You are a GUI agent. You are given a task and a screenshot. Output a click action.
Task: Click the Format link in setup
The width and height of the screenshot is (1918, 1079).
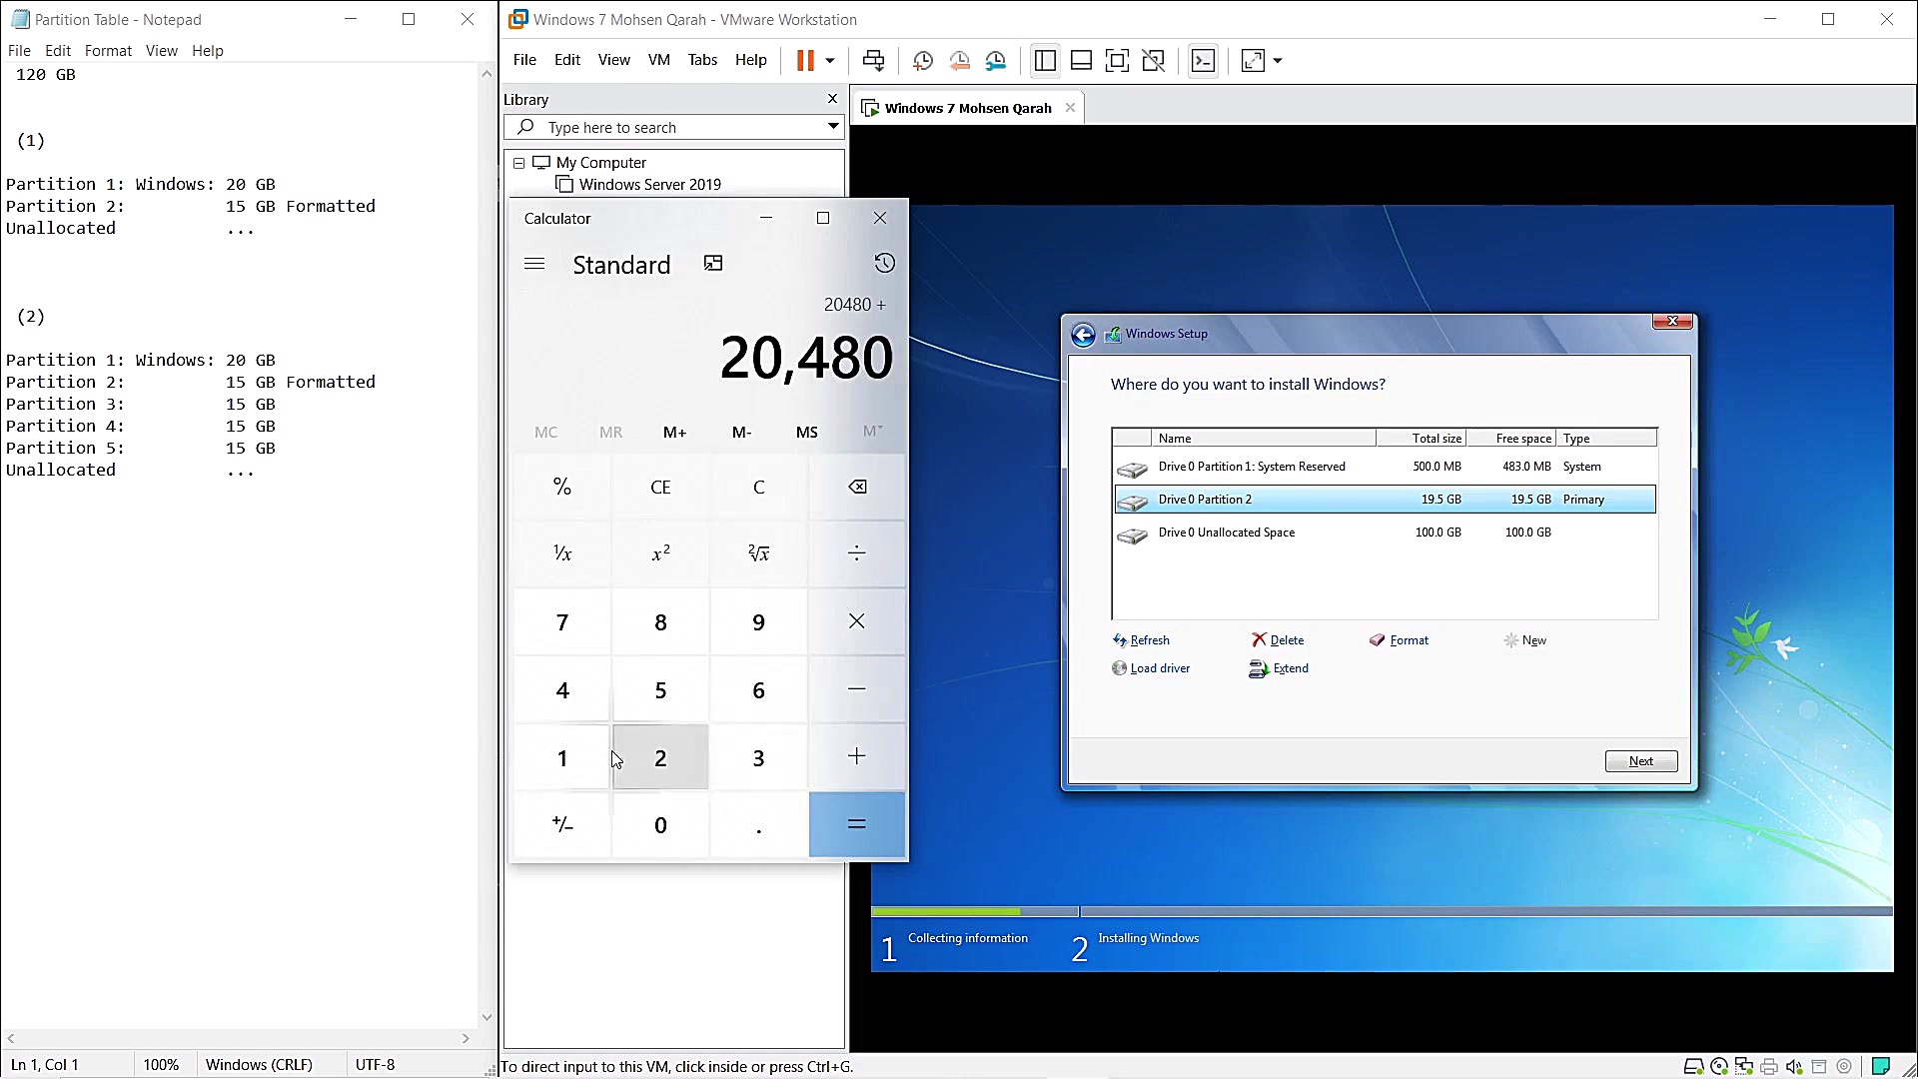[x=1409, y=640]
